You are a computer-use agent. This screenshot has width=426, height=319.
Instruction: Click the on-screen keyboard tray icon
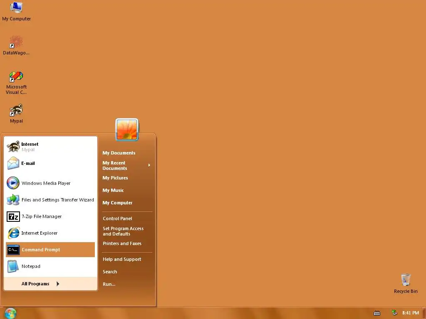(x=377, y=313)
